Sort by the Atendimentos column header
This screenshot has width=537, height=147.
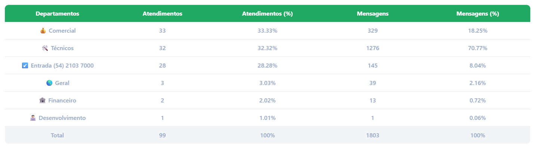(x=163, y=14)
